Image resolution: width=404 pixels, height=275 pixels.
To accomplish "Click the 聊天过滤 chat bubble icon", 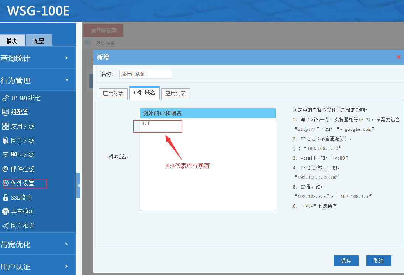I will [6, 155].
